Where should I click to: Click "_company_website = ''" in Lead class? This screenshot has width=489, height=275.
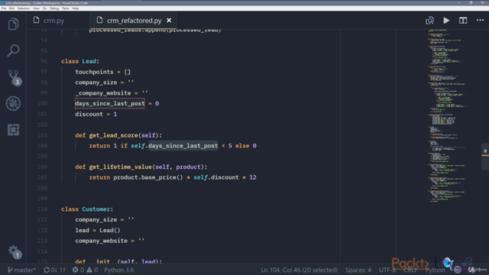(x=112, y=93)
